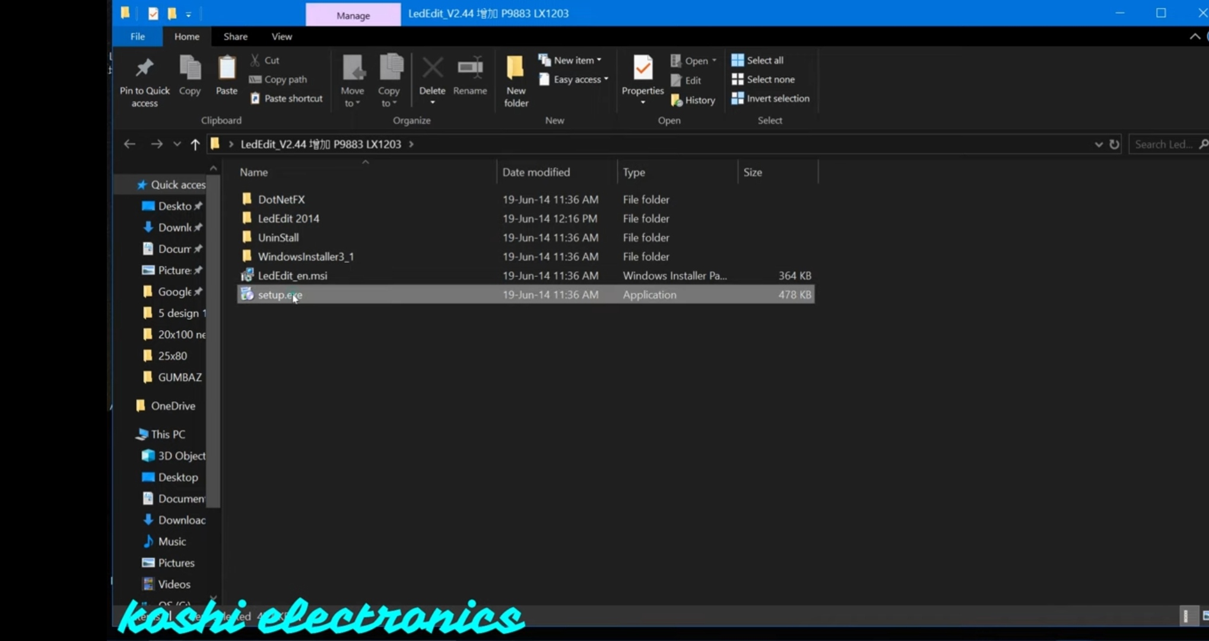Open the address bar history dropdown arrow
This screenshot has height=641, width=1209.
point(1098,144)
